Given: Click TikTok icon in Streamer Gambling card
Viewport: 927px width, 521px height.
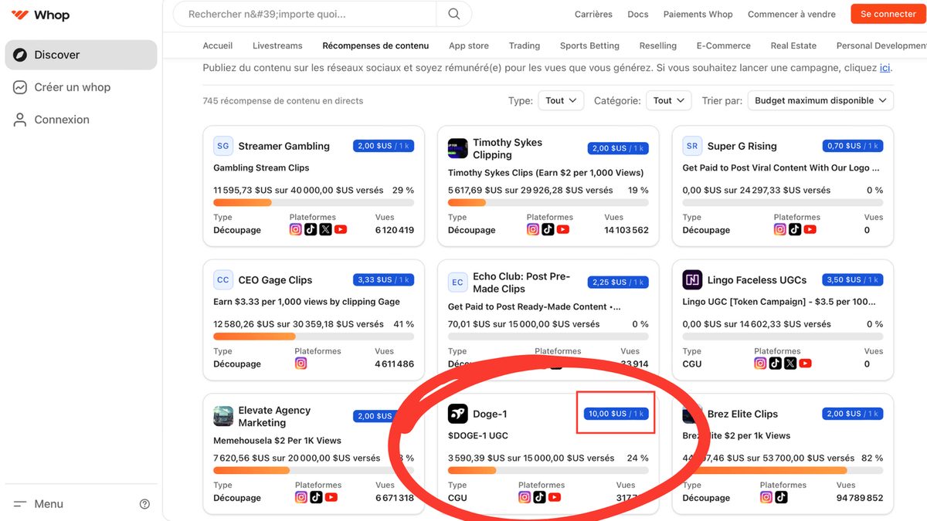Looking at the screenshot, I should pos(311,229).
